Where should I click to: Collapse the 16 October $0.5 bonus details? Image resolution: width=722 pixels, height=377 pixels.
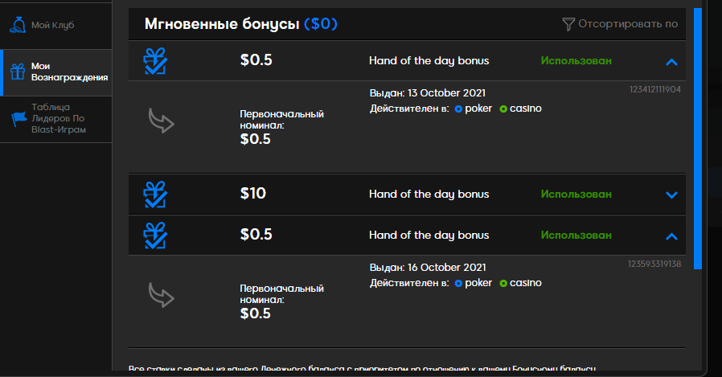tap(671, 236)
